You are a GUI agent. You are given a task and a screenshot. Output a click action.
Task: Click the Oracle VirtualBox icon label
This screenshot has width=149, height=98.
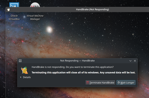14,17
